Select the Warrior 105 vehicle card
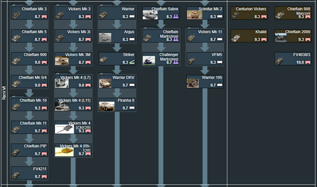This screenshot has height=187, width=317. [205, 81]
